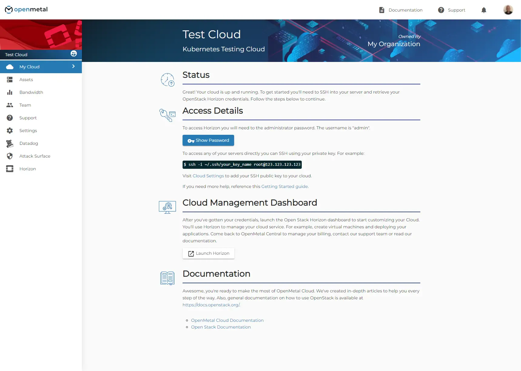Open Support in the sidebar
Viewport: 521px width, 371px height.
tap(41, 118)
